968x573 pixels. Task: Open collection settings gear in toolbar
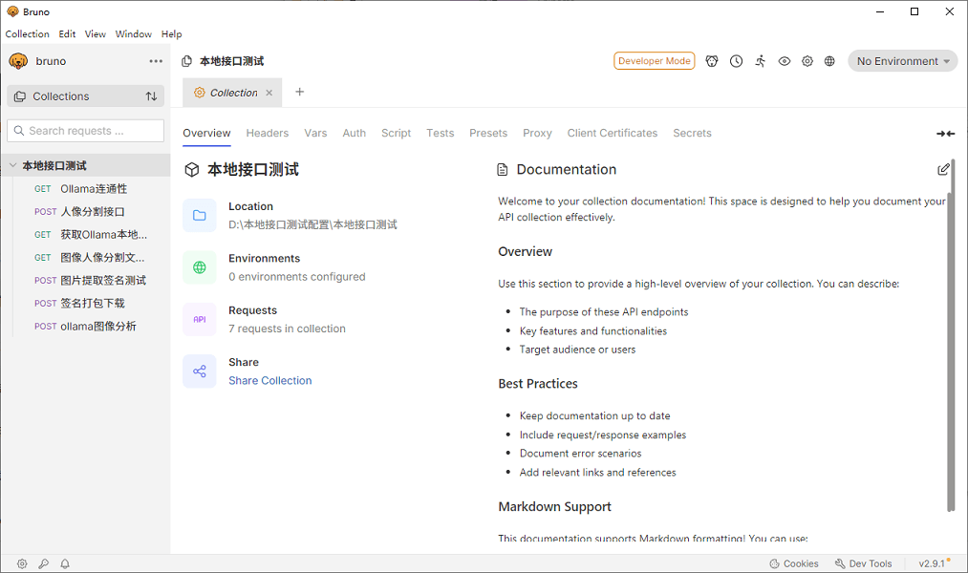point(807,61)
